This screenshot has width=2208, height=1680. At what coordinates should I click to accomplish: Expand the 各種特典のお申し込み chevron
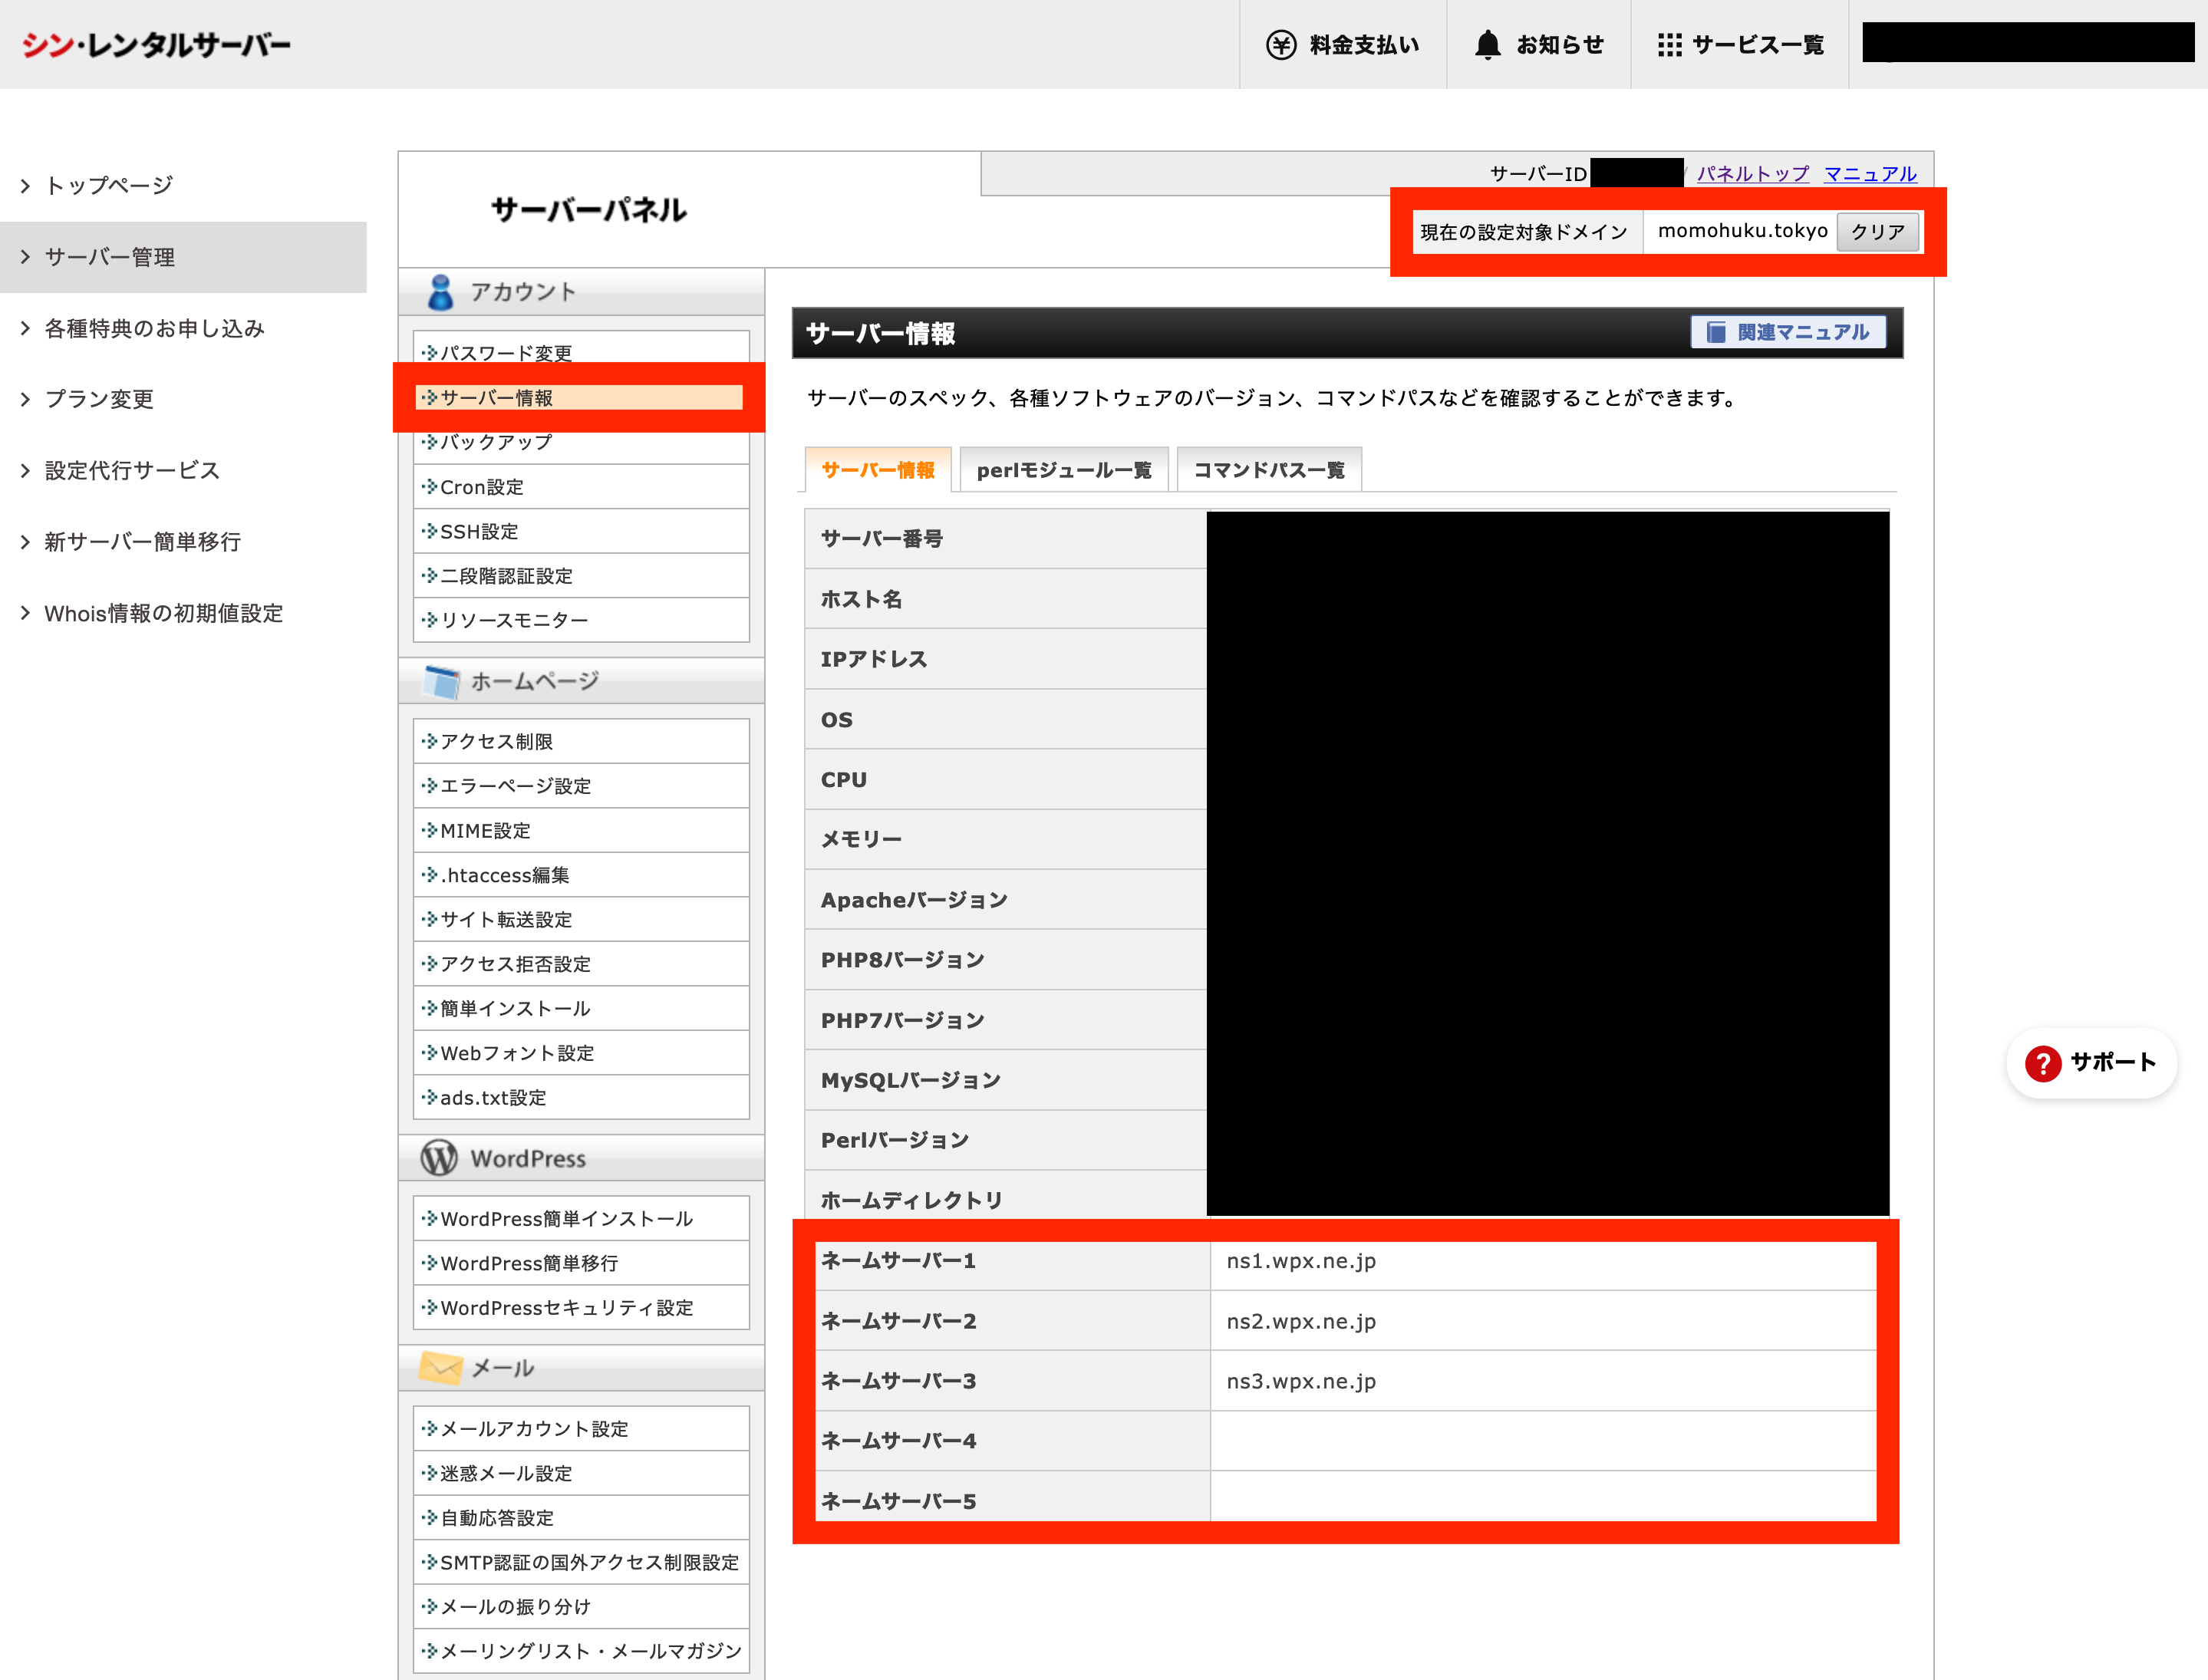[x=25, y=328]
